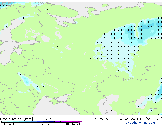The image size is (162, 125).
Task: Click the '40' legend scale label
Action: pos(67,124)
